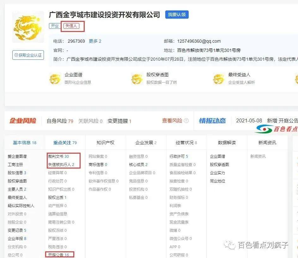298x258 pixels.
Task: Click the 获取企业认证 button
Action: [28, 55]
